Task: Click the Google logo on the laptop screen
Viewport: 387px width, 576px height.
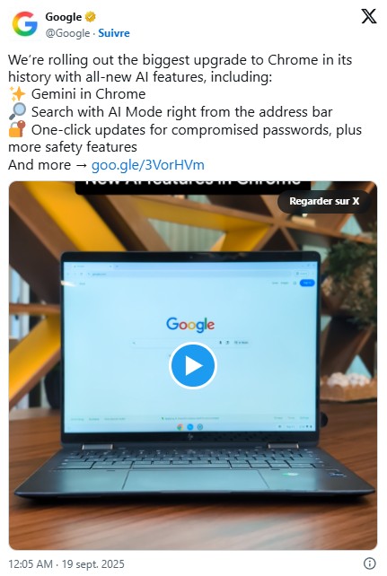Action: 190,325
